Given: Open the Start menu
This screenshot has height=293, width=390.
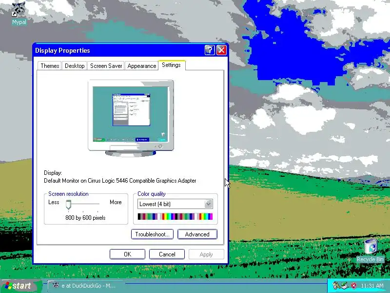Looking at the screenshot, I should (21, 286).
